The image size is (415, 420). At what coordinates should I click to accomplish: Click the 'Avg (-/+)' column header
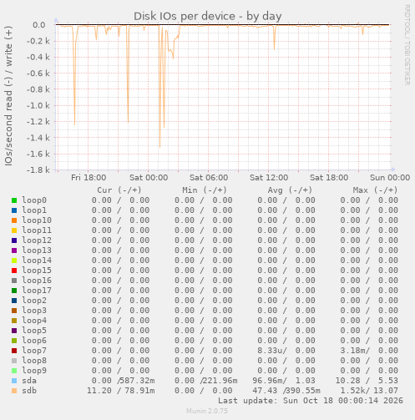pyautogui.click(x=290, y=190)
